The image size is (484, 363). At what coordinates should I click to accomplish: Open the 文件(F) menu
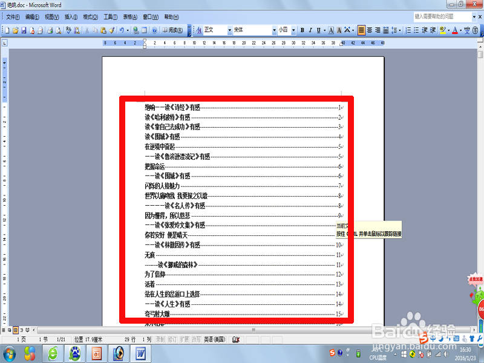(x=13, y=17)
